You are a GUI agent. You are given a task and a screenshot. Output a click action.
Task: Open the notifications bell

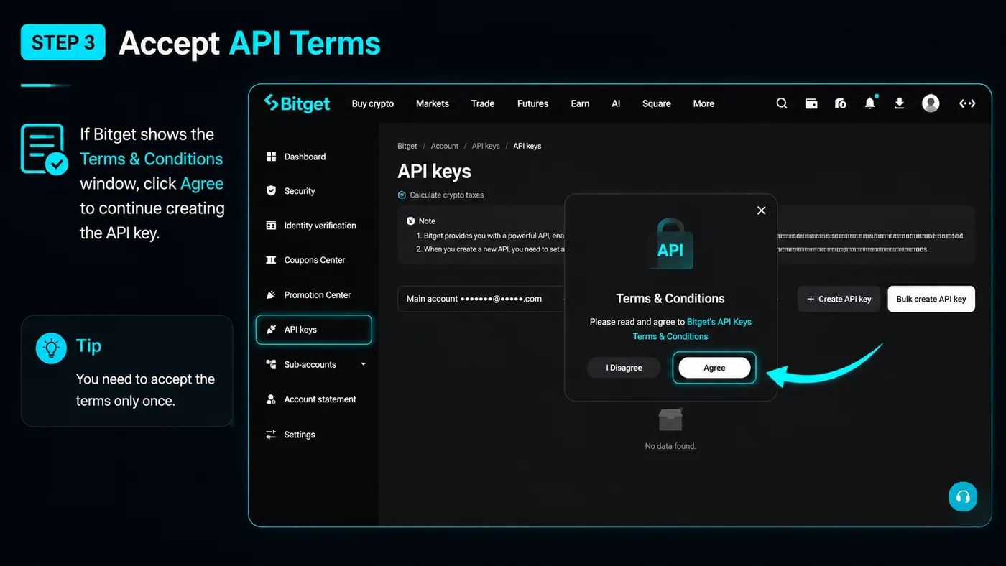click(870, 103)
